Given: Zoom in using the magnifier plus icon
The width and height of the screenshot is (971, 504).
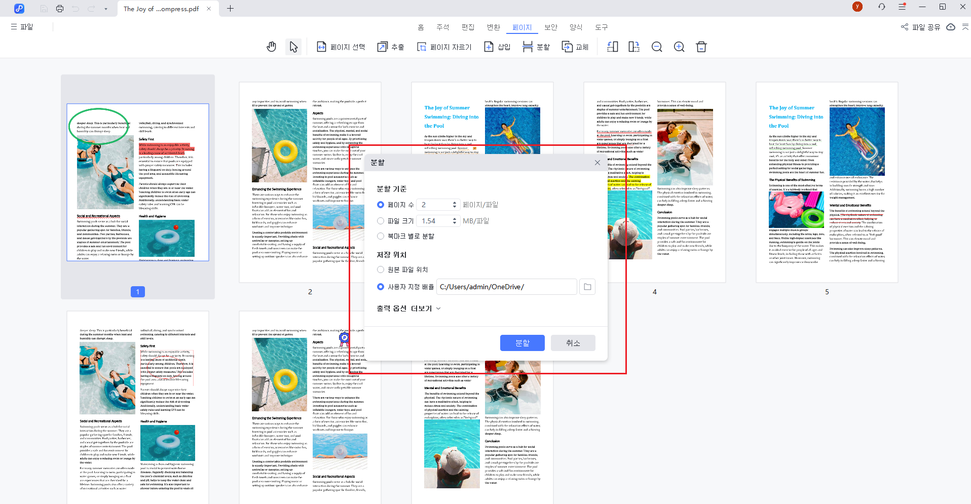Looking at the screenshot, I should tap(679, 47).
